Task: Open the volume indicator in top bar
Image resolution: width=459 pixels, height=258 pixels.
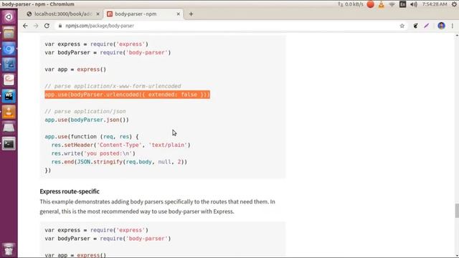Action: [x=413, y=4]
